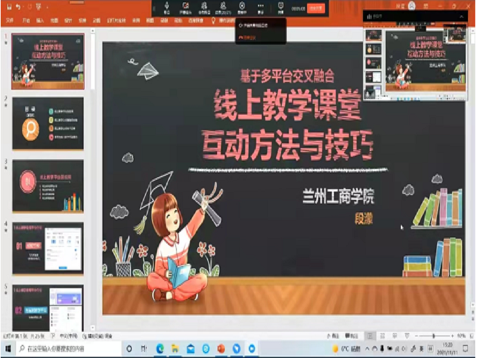This screenshot has height=358, width=477.
Task: Mute the microphone in meeting toolbar
Action: (x=167, y=7)
